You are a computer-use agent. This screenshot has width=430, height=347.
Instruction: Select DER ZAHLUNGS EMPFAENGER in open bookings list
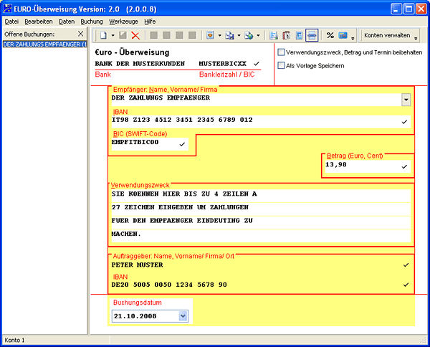(44, 44)
